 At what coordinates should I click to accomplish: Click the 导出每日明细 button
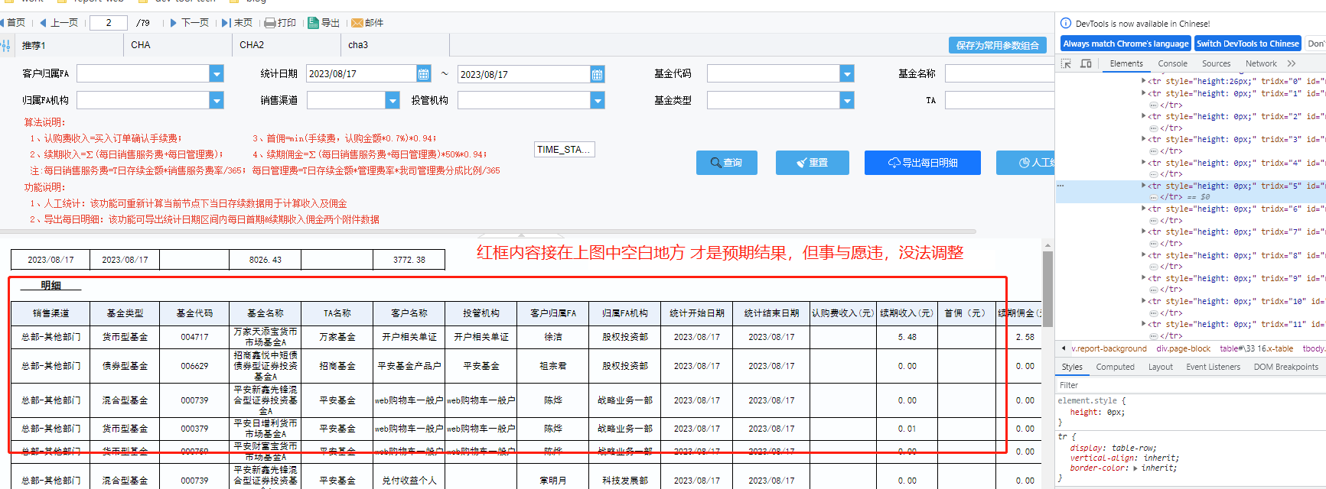[x=923, y=163]
